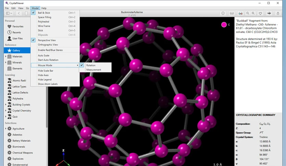The height and width of the screenshot is (166, 286).
Task: Click the ruler measurement toolbar icon
Action: coord(232,13)
